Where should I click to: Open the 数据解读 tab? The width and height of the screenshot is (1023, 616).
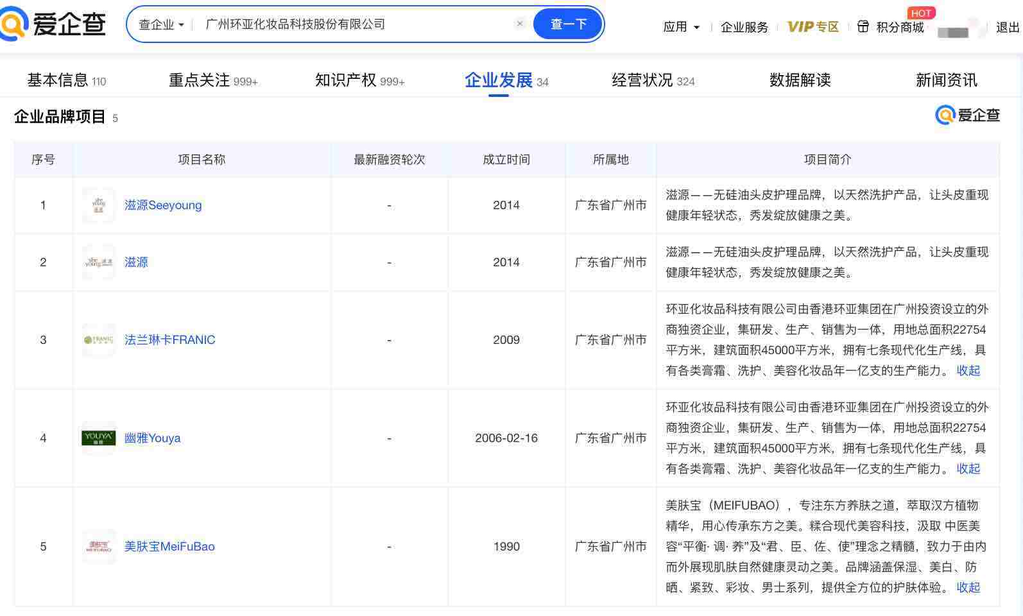(800, 80)
